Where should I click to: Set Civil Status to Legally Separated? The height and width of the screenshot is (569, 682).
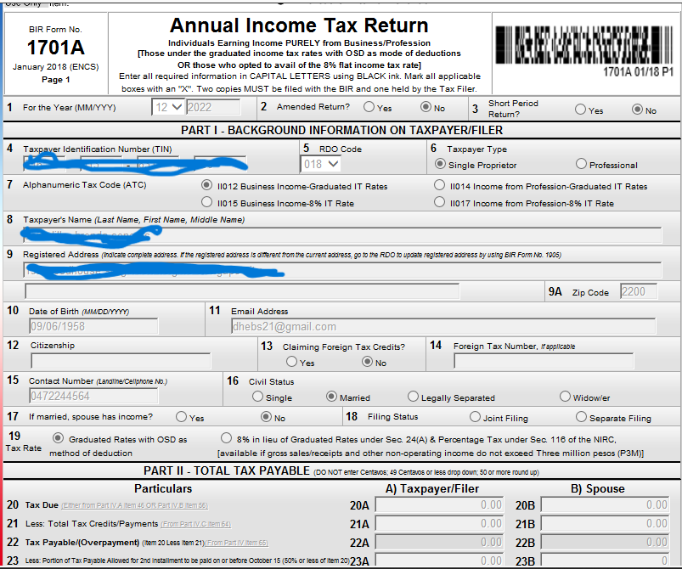point(413,397)
